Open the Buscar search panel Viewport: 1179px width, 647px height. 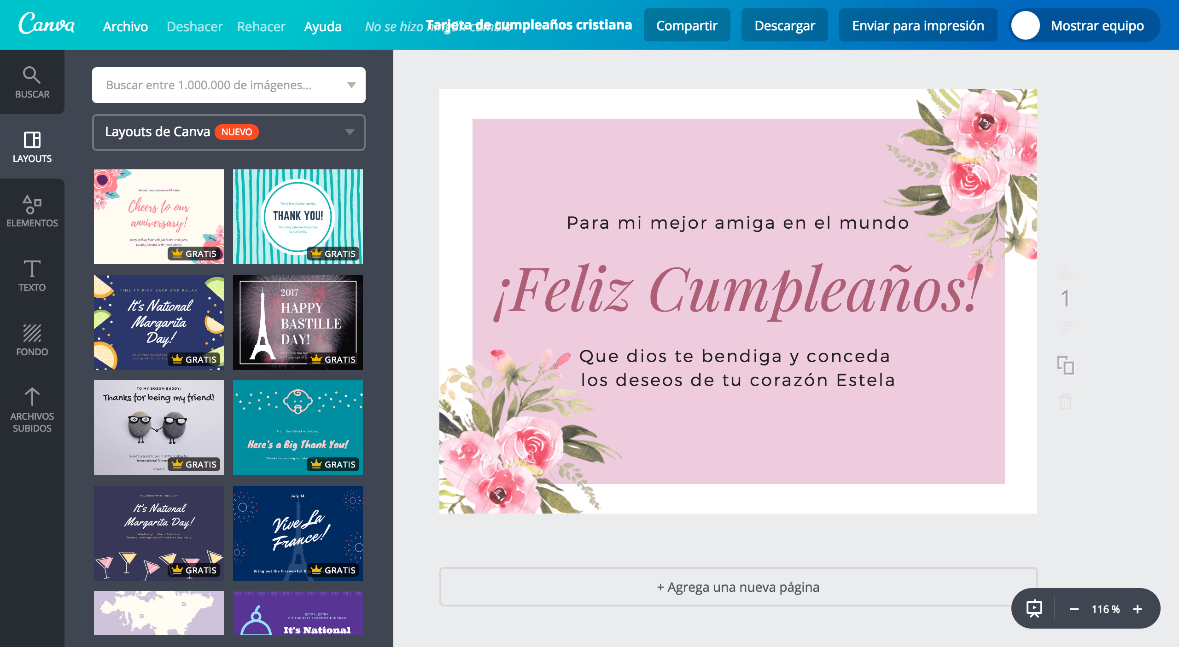(x=32, y=83)
